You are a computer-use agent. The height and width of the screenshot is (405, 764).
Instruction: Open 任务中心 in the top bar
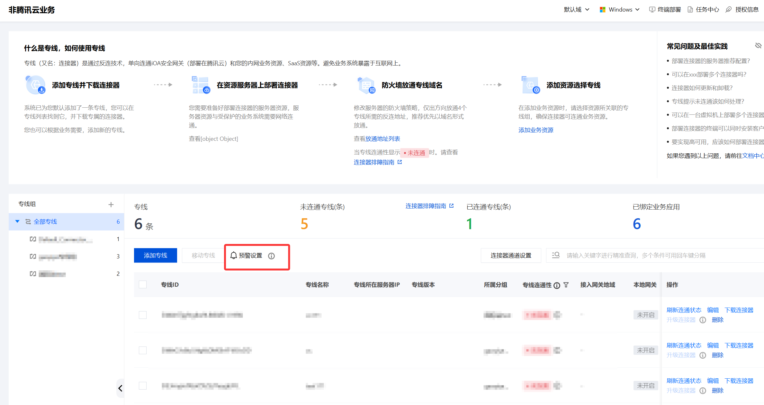pos(703,10)
